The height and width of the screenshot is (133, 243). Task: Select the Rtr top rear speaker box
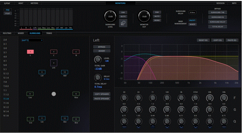click(65, 118)
